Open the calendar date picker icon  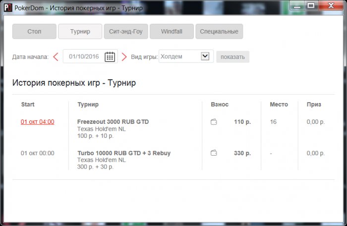[110, 56]
